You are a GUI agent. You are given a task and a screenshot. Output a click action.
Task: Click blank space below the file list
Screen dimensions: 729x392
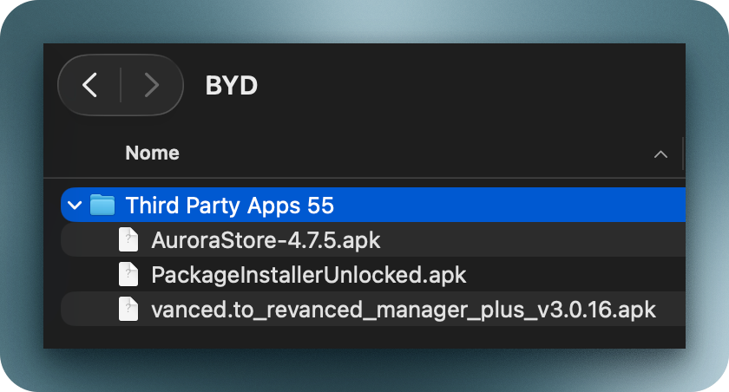click(364, 336)
